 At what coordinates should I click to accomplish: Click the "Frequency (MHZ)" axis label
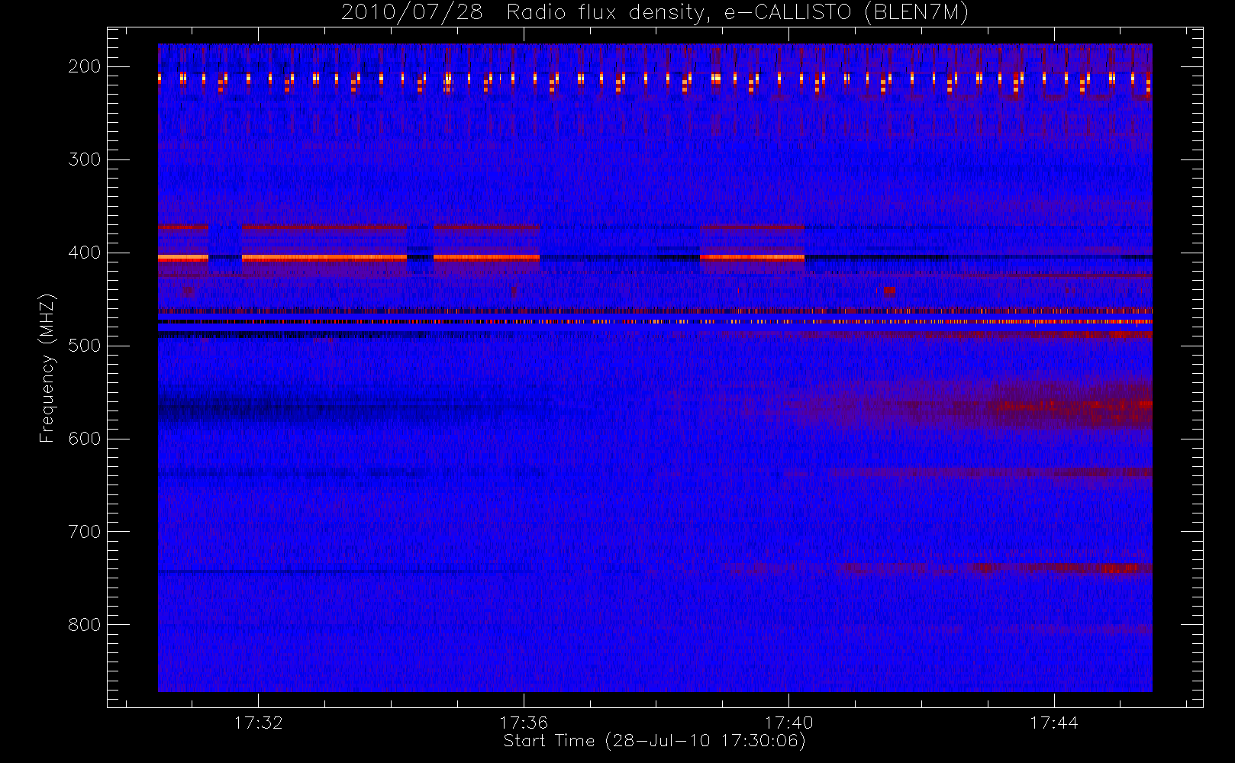pyautogui.click(x=47, y=368)
